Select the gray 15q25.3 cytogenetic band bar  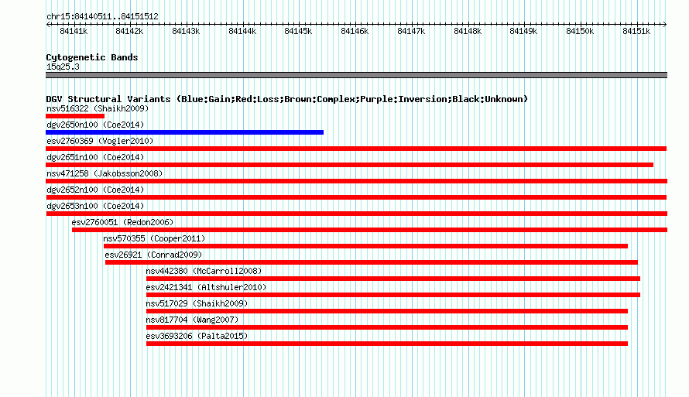pos(356,75)
